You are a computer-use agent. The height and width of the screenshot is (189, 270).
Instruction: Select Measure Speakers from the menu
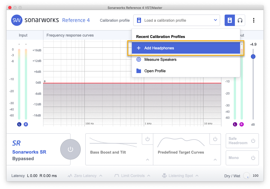pyautogui.click(x=186, y=59)
